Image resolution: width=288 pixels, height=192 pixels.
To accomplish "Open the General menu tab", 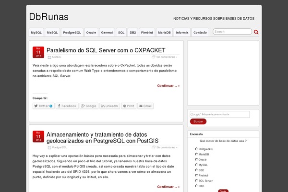I will coord(107,32).
